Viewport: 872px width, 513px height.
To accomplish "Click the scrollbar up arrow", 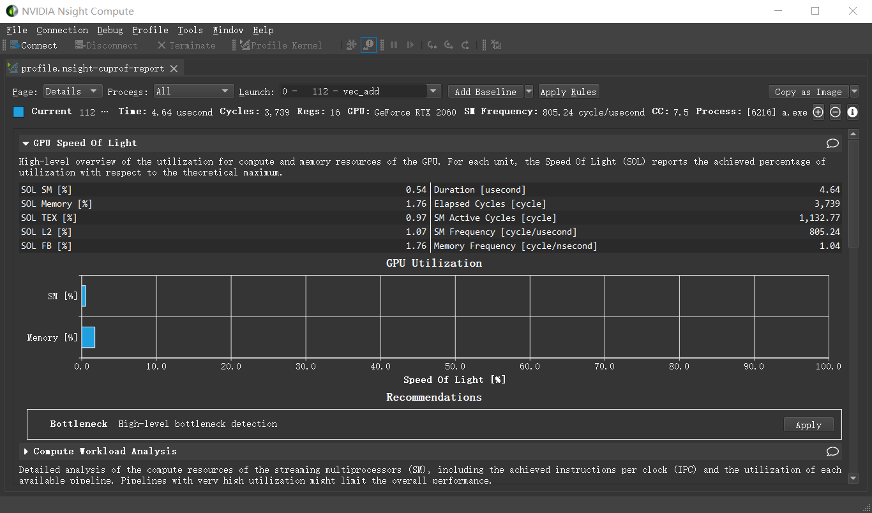I will 853,134.
